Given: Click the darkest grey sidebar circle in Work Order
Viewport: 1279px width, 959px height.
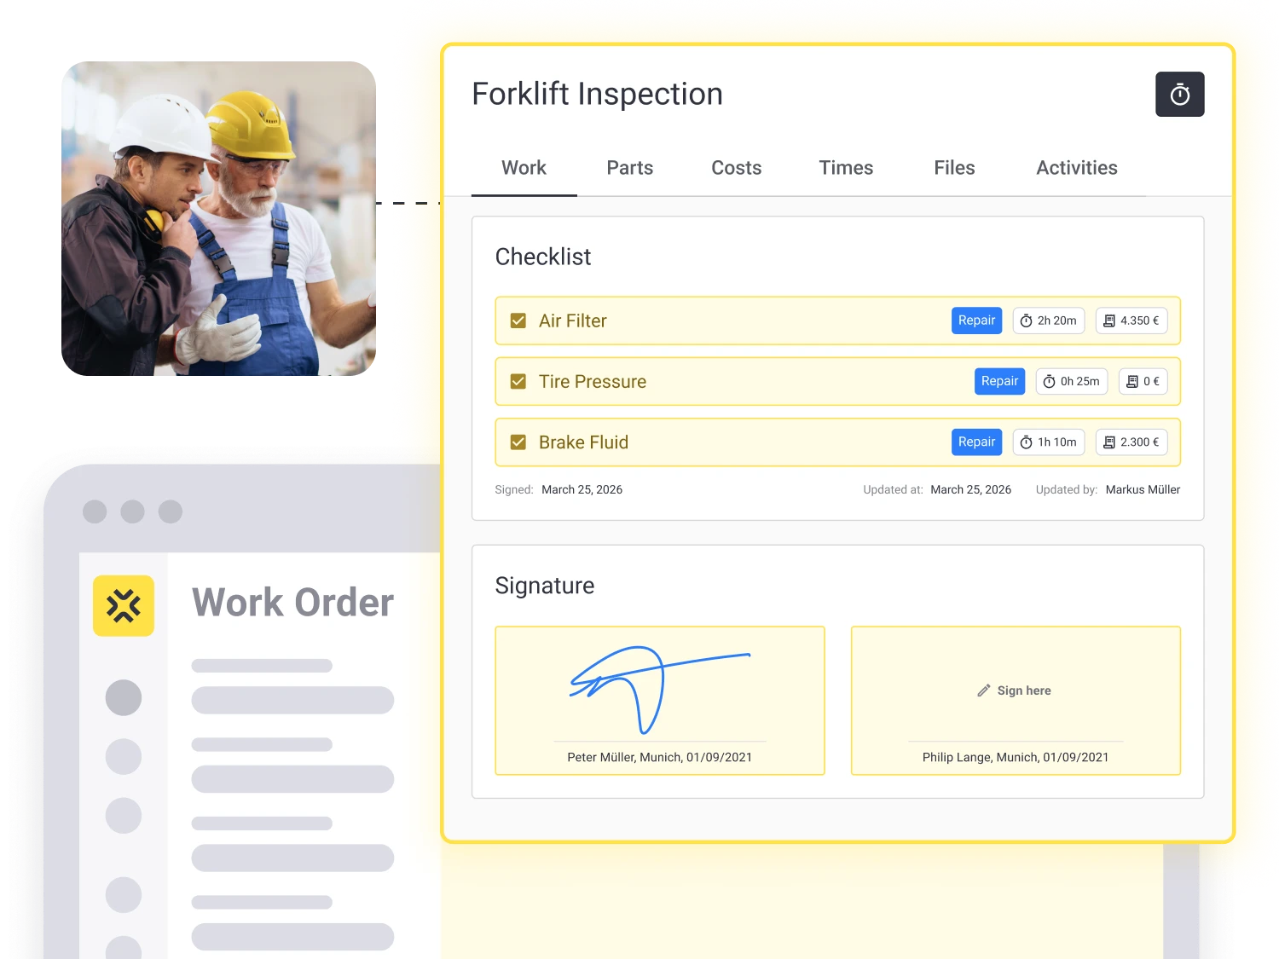Looking at the screenshot, I should click(124, 697).
